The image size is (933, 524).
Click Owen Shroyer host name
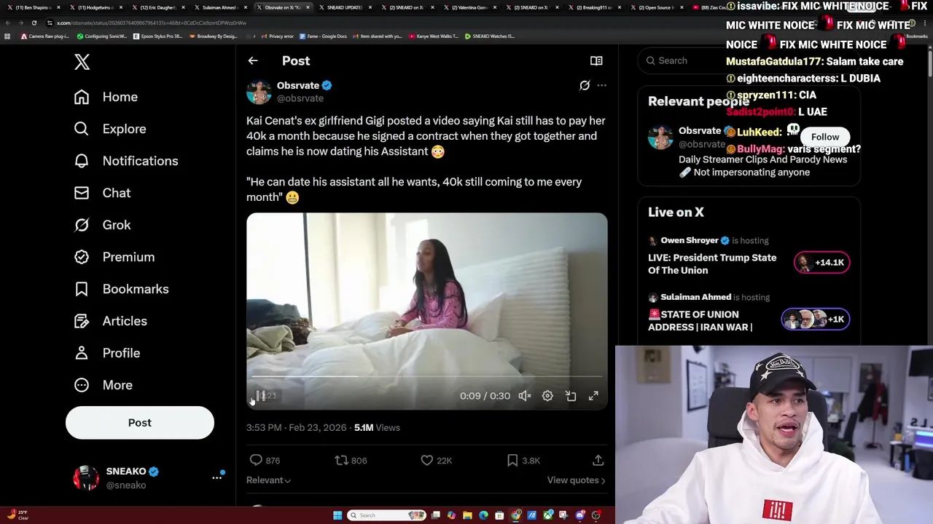690,240
